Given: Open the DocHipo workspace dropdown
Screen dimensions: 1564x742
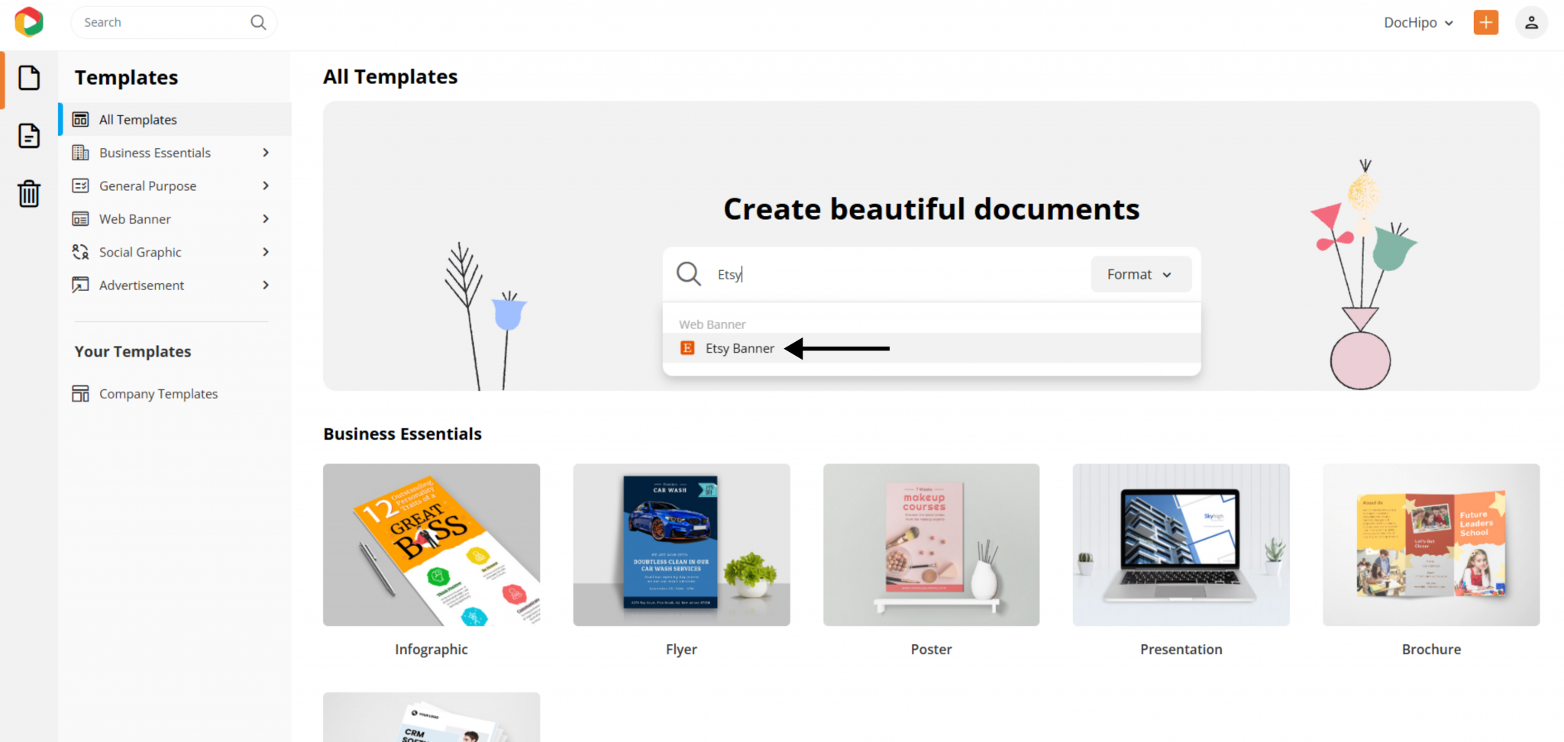Looking at the screenshot, I should (x=1417, y=22).
